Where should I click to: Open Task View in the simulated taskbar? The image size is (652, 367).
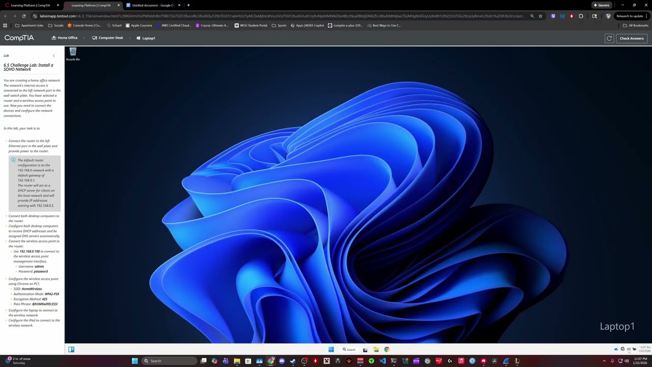pos(365,350)
